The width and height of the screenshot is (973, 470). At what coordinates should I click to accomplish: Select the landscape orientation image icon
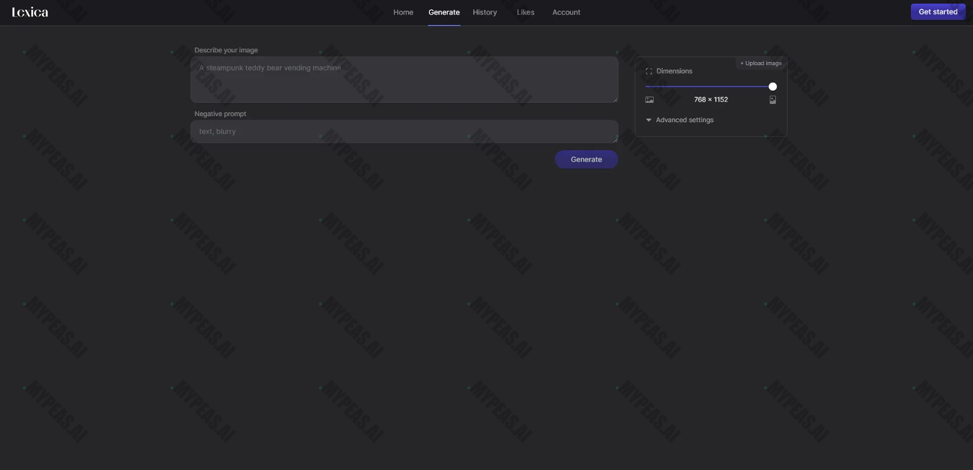(649, 100)
